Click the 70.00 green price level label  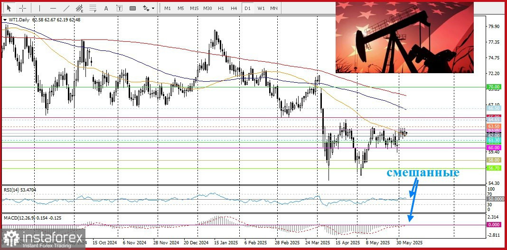tap(494, 87)
